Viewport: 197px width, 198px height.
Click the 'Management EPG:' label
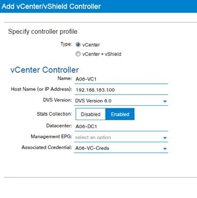coord(51,137)
